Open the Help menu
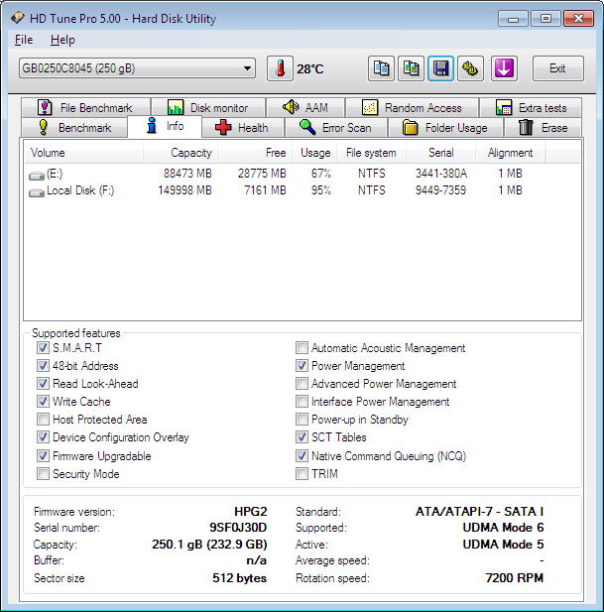The width and height of the screenshot is (604, 612). tap(62, 40)
